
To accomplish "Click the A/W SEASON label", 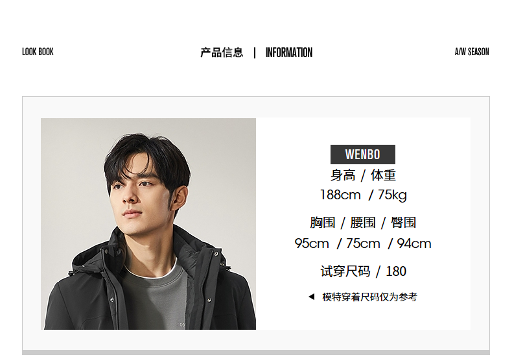I will 472,52.
